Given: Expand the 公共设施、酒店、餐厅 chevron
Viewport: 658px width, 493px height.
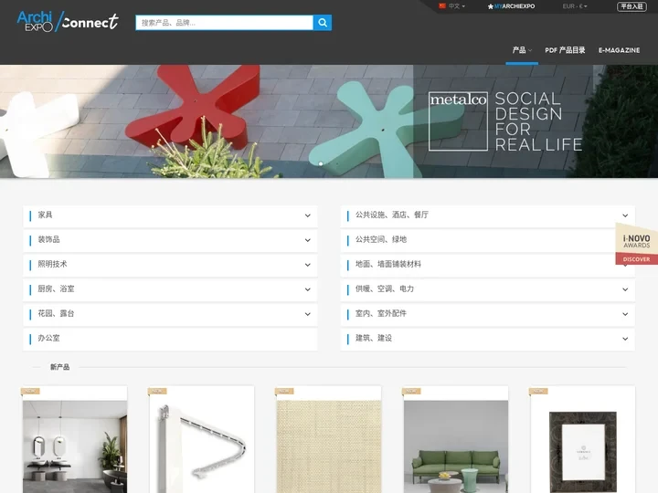Looking at the screenshot, I should point(625,215).
